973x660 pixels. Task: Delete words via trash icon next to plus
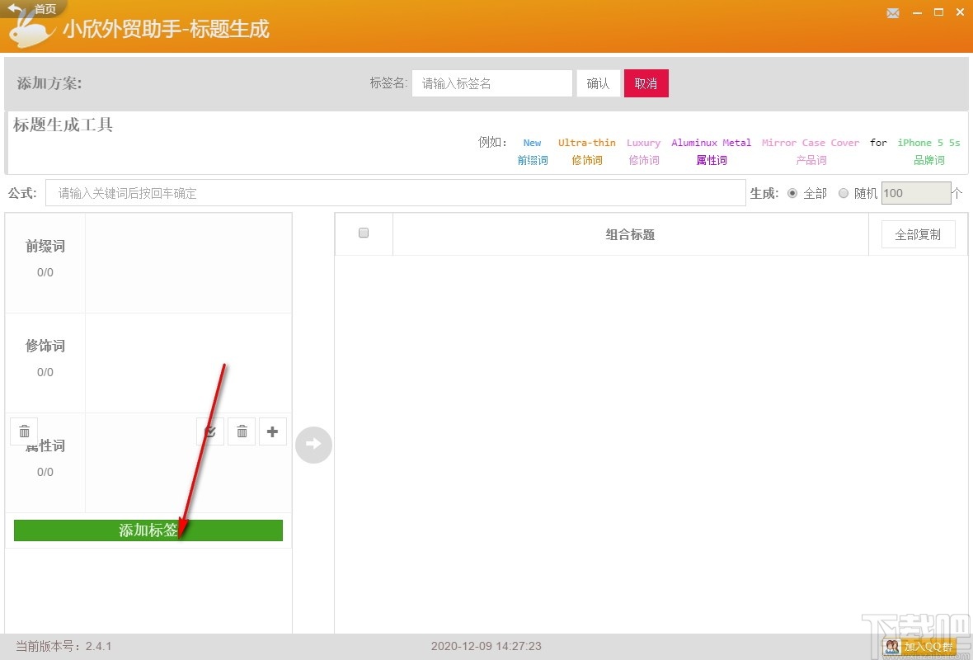[242, 431]
